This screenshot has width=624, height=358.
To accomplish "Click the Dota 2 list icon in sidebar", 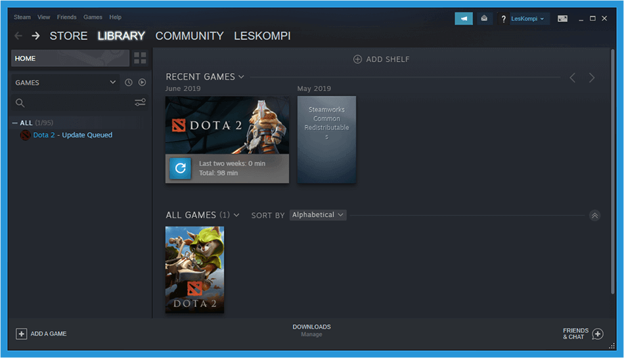I will (x=26, y=135).
